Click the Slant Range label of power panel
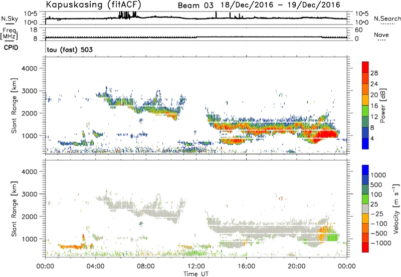Viewport: 401px width, 277px height. pyautogui.click(x=14, y=105)
